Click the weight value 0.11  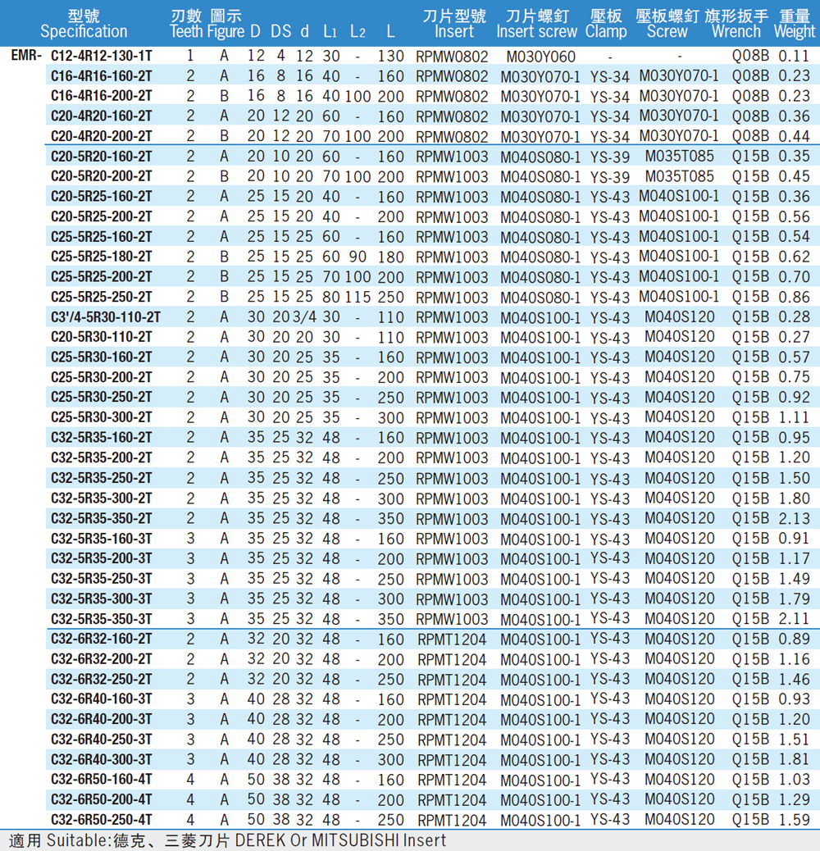(x=793, y=57)
